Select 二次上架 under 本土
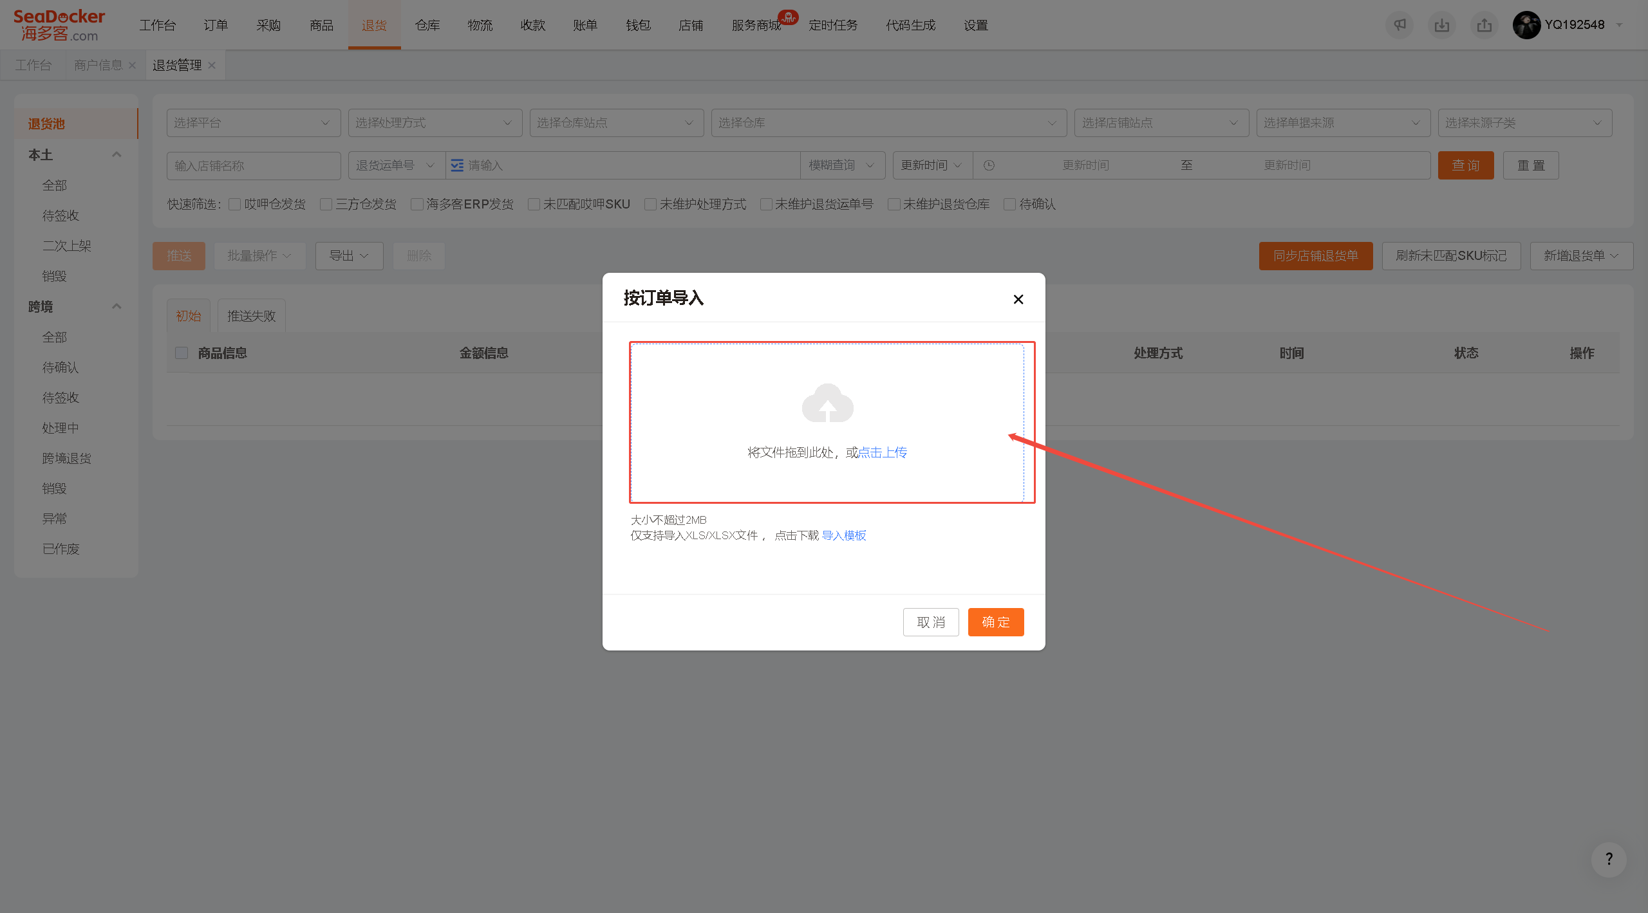 pyautogui.click(x=67, y=246)
